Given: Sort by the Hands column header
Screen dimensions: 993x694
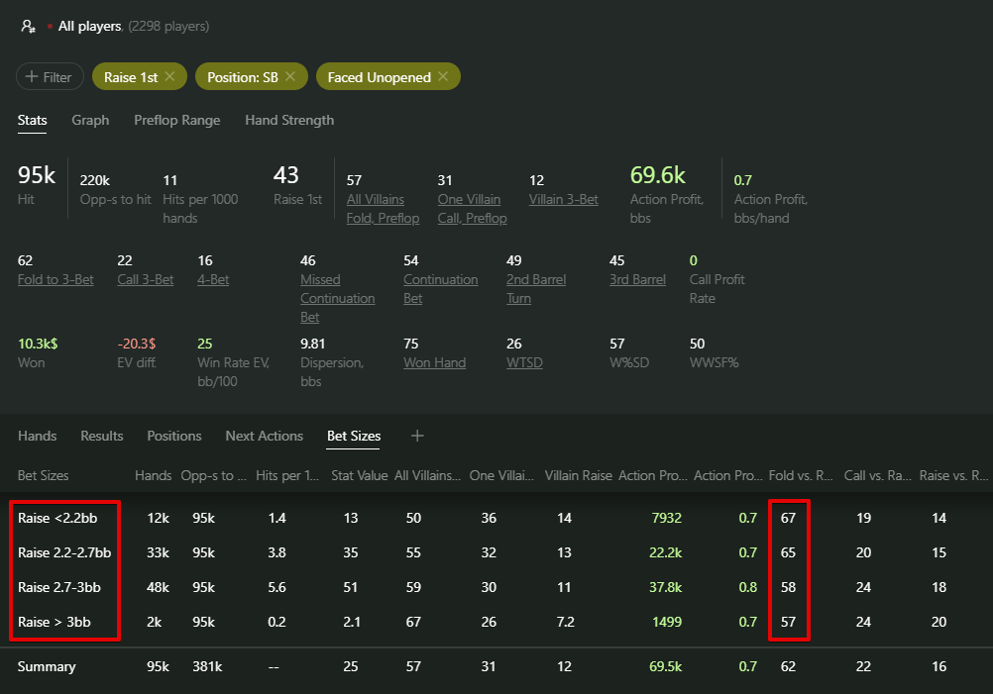Looking at the screenshot, I should point(153,476).
